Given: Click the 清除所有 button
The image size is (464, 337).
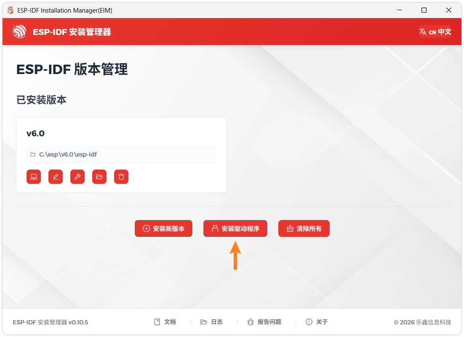Looking at the screenshot, I should pos(304,228).
